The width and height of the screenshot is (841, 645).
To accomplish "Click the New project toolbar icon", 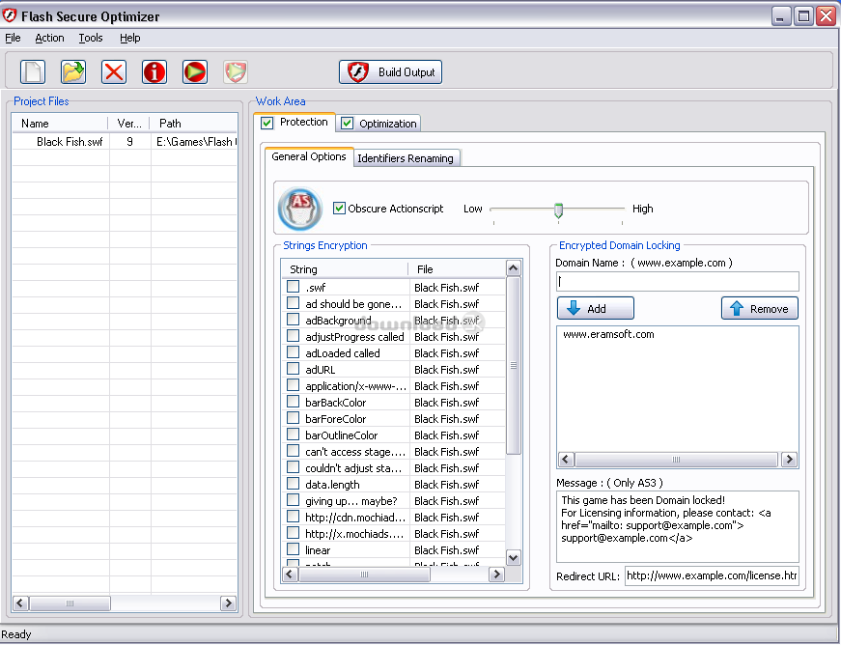I will [x=33, y=71].
